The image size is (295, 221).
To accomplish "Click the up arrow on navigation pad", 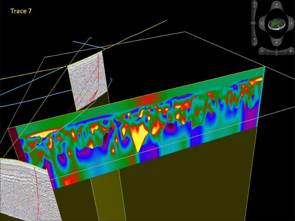I will tap(276, 4).
